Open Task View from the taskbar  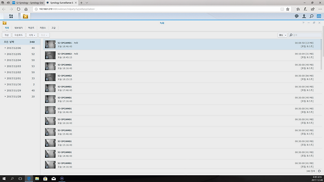tap(20, 178)
